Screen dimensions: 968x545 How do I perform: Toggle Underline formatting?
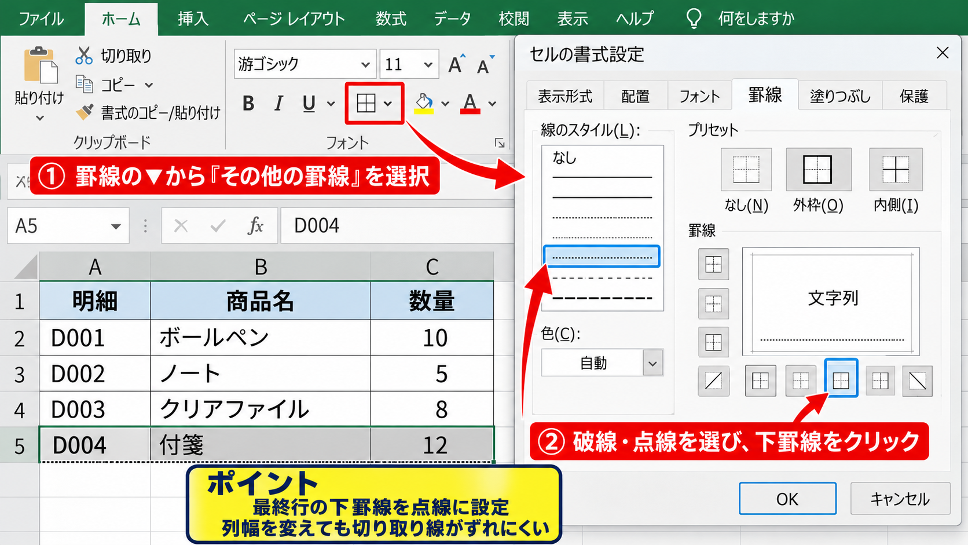click(309, 104)
